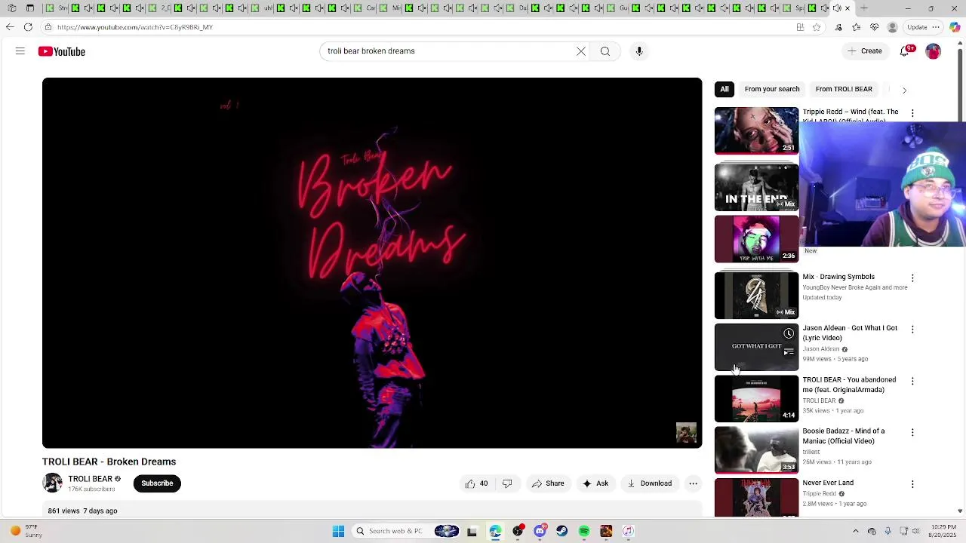Go back in the browser
The width and height of the screenshot is (966, 543).
(10, 27)
